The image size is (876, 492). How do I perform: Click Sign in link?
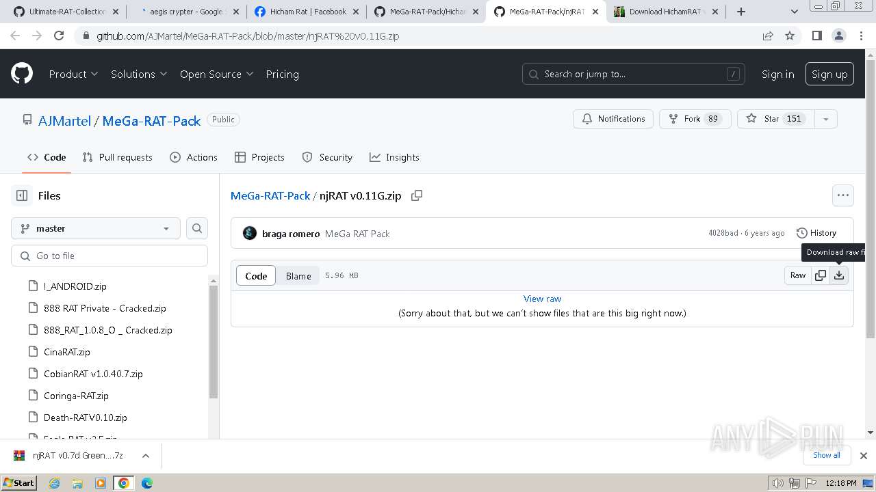click(777, 74)
